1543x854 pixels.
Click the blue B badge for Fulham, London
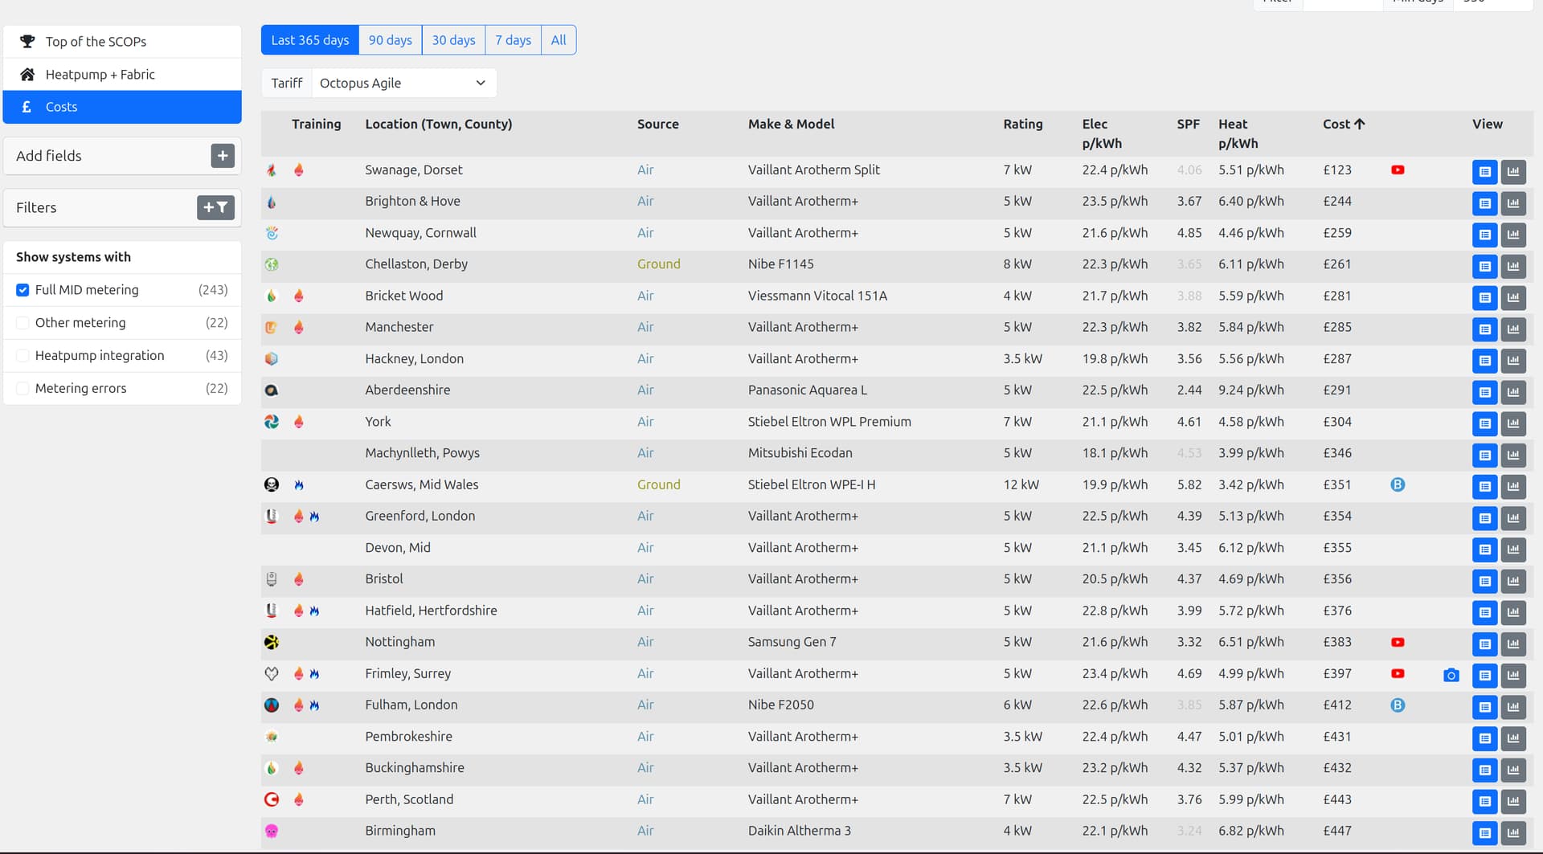pos(1398,705)
